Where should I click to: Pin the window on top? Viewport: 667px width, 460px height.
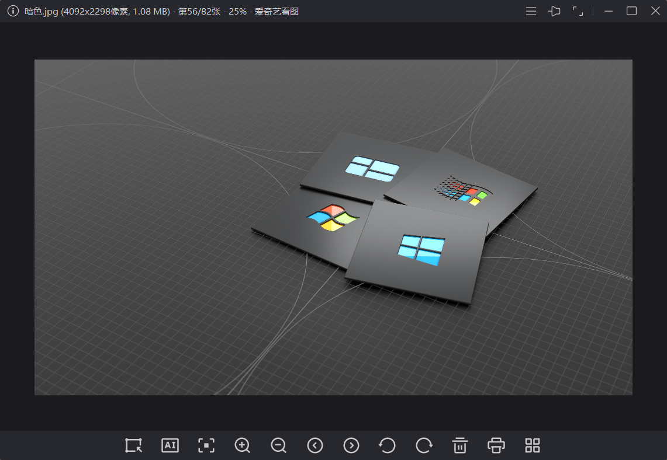click(554, 11)
